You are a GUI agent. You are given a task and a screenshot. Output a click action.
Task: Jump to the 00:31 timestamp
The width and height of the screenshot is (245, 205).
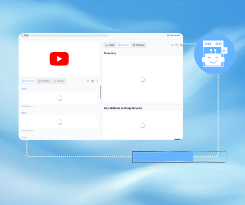coord(24,113)
